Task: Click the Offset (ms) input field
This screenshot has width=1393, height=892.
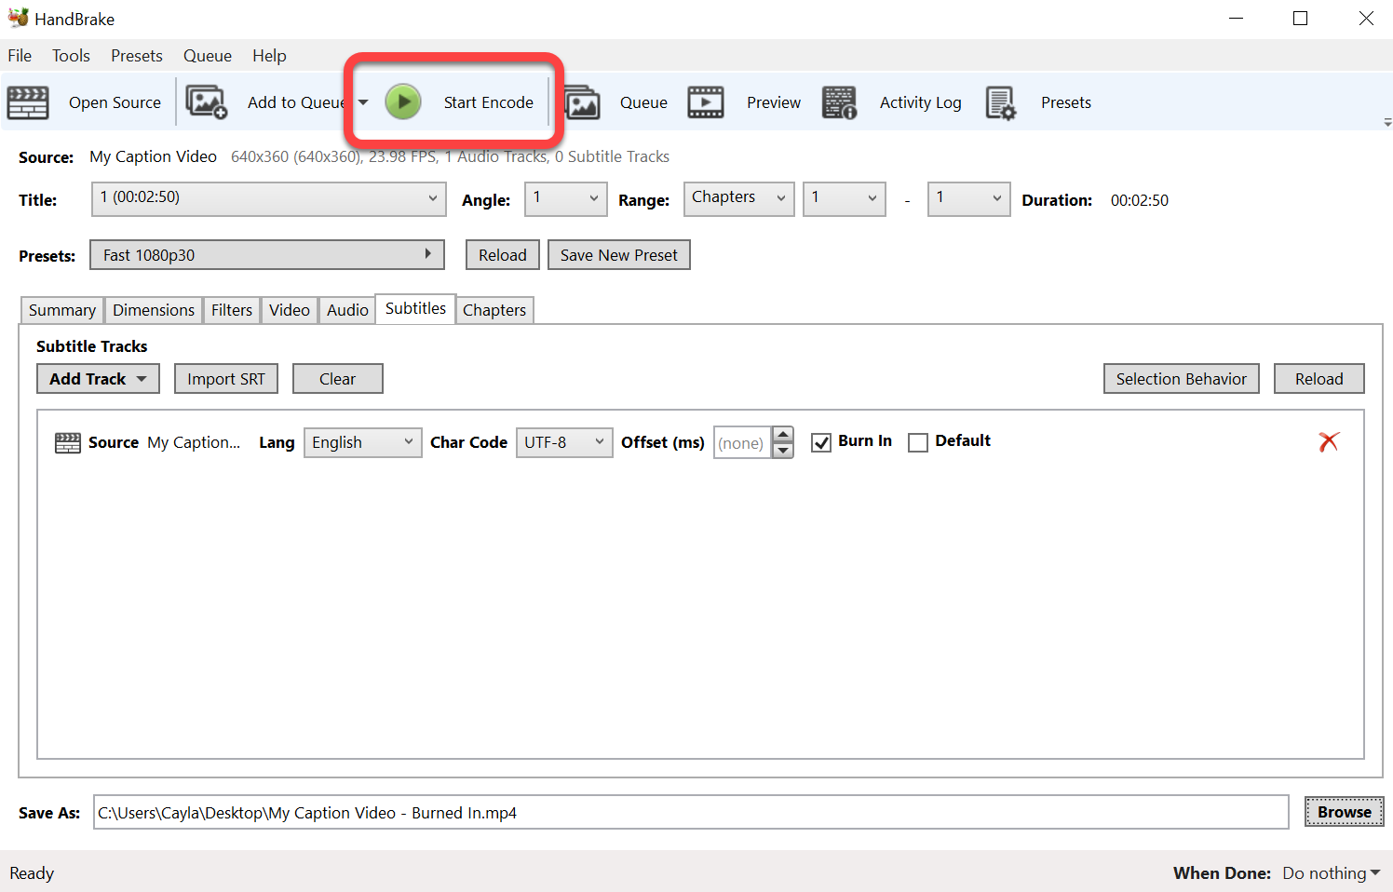Action: pyautogui.click(x=743, y=443)
